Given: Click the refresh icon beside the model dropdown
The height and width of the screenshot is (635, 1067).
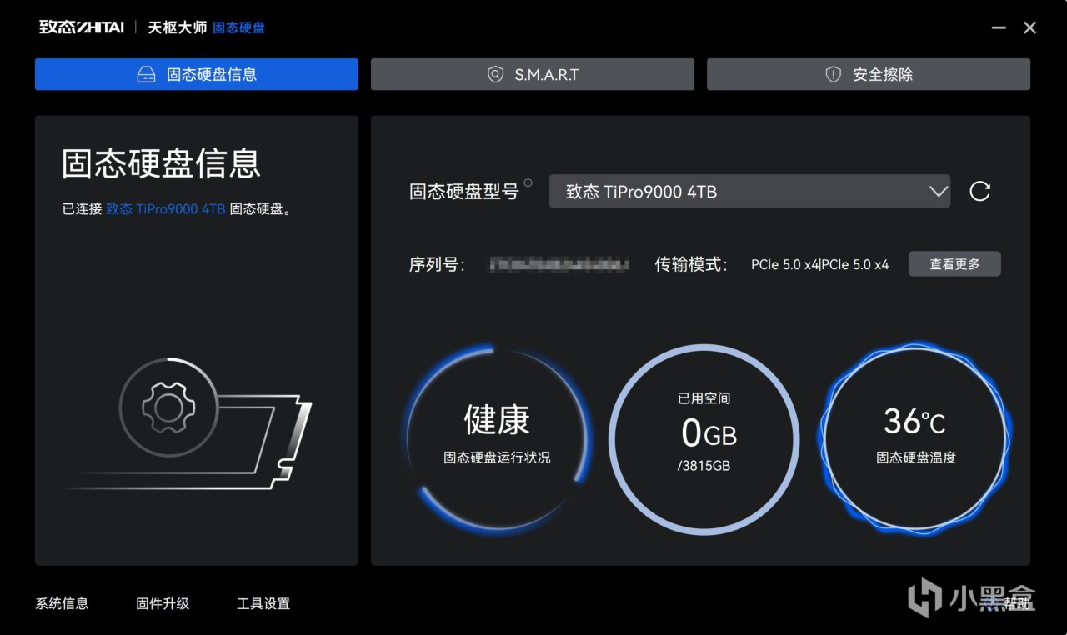Looking at the screenshot, I should (979, 192).
